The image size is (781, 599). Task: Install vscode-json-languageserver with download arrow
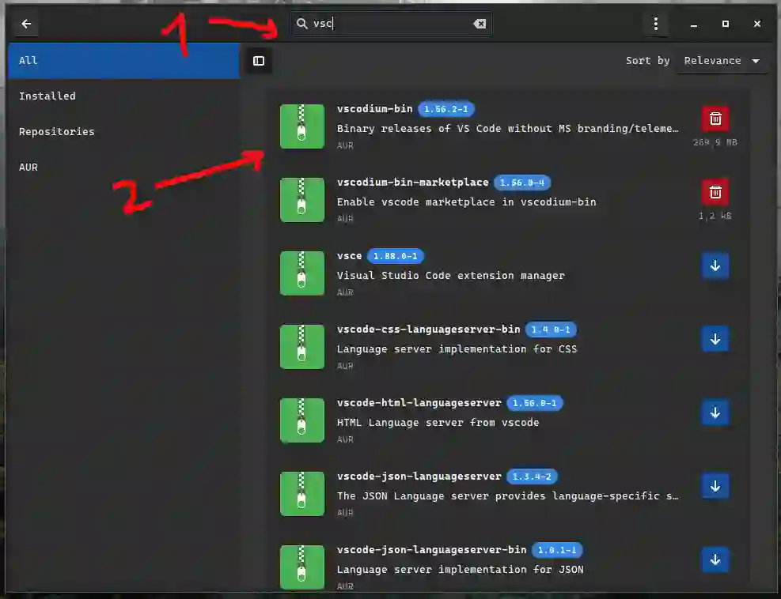(x=715, y=486)
